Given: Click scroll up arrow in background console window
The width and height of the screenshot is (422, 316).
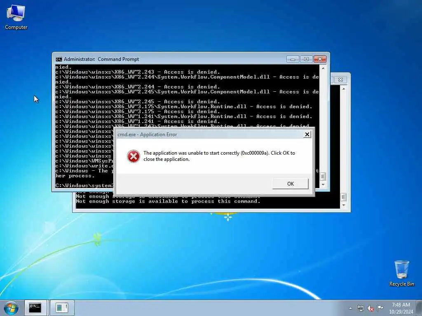Looking at the screenshot, I should (344, 89).
